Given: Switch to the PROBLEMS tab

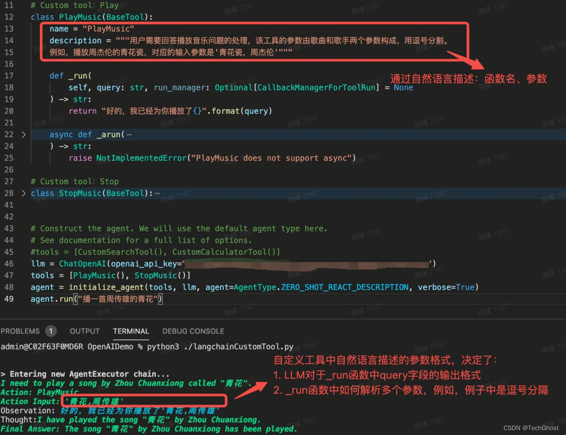Looking at the screenshot, I should (x=20, y=331).
